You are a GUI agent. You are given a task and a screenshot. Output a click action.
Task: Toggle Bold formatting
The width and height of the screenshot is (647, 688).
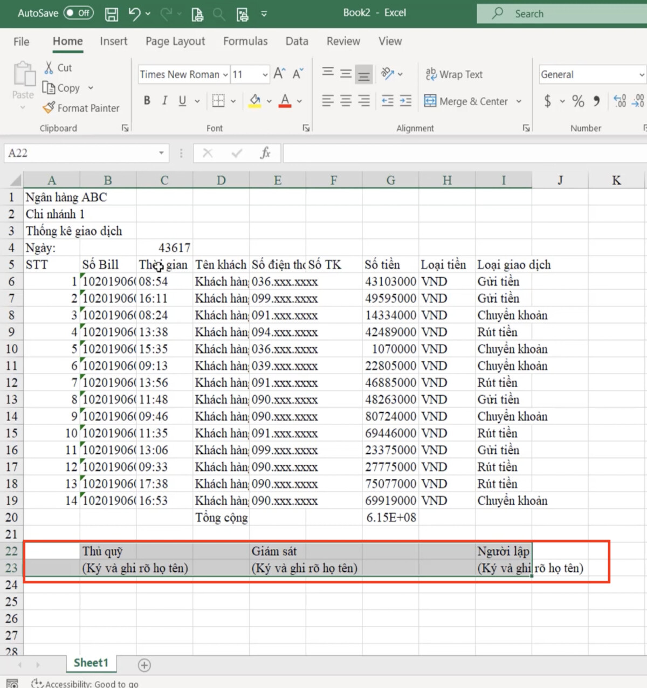(x=147, y=101)
